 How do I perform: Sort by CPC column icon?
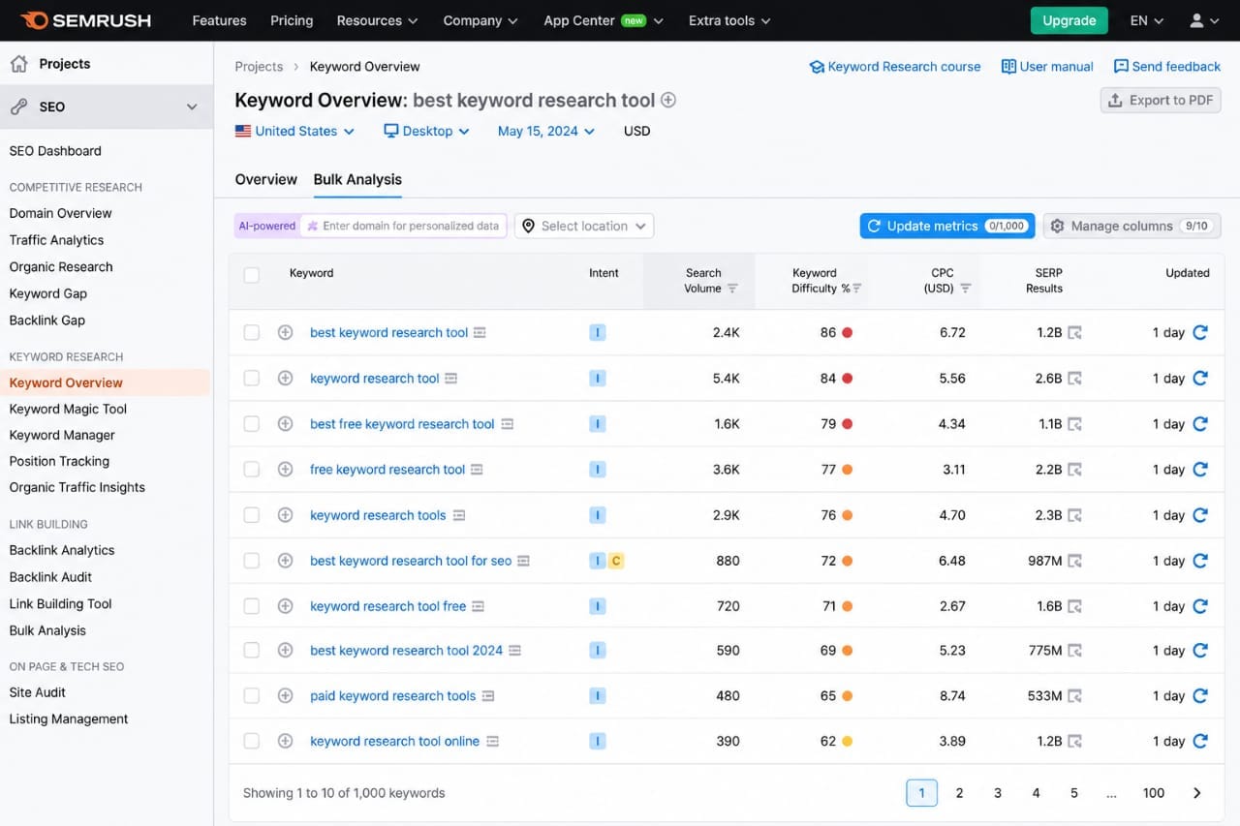pyautogui.click(x=965, y=289)
